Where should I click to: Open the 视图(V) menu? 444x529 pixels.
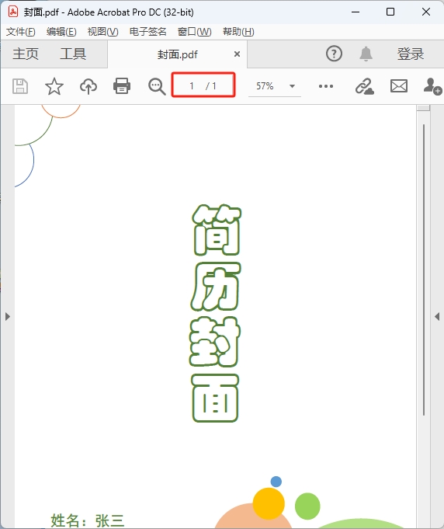pos(102,32)
